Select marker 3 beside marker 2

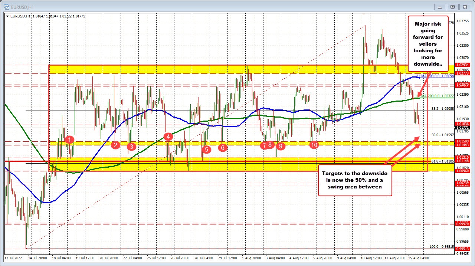point(131,147)
